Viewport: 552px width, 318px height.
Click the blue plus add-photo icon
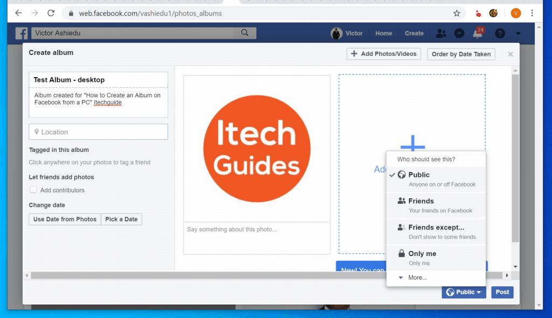pos(412,143)
